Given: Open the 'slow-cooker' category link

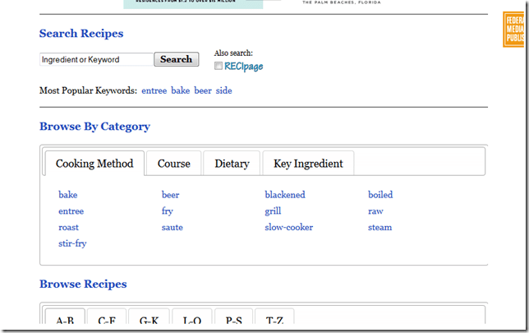Looking at the screenshot, I should (288, 227).
